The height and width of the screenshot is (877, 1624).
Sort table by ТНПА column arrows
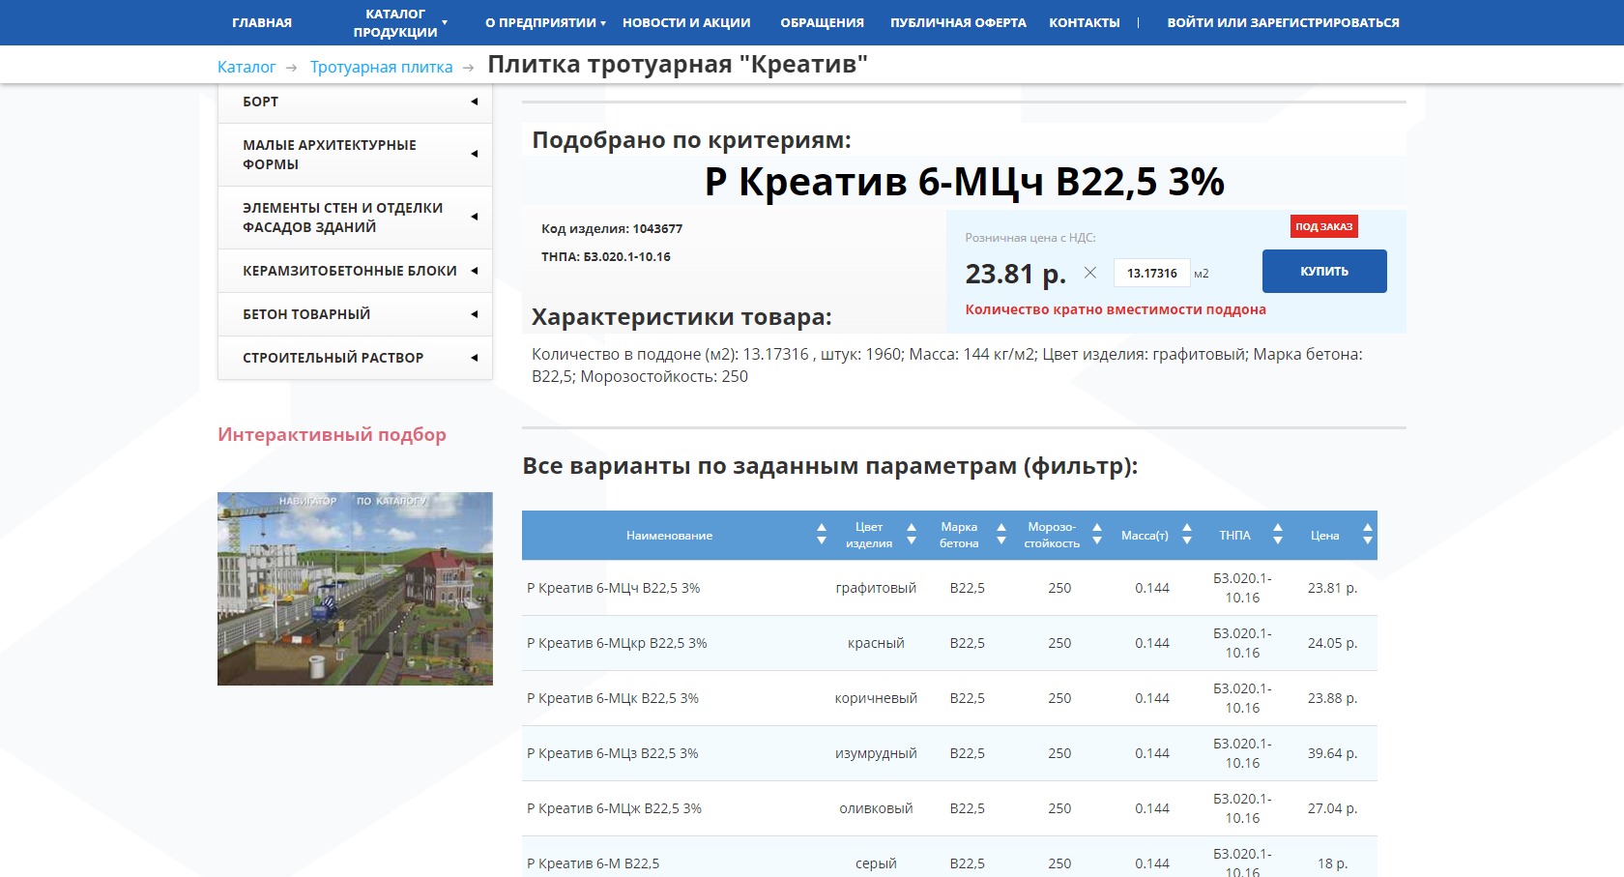[1277, 535]
